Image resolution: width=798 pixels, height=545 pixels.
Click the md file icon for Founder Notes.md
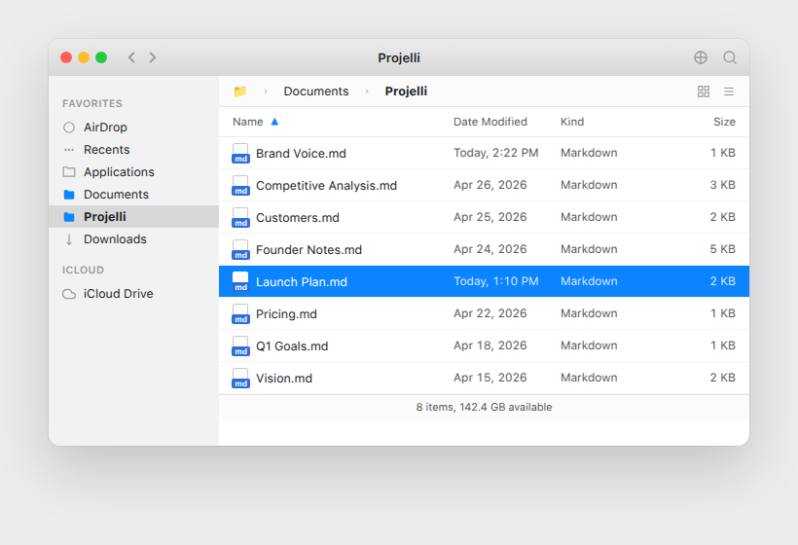tap(240, 249)
